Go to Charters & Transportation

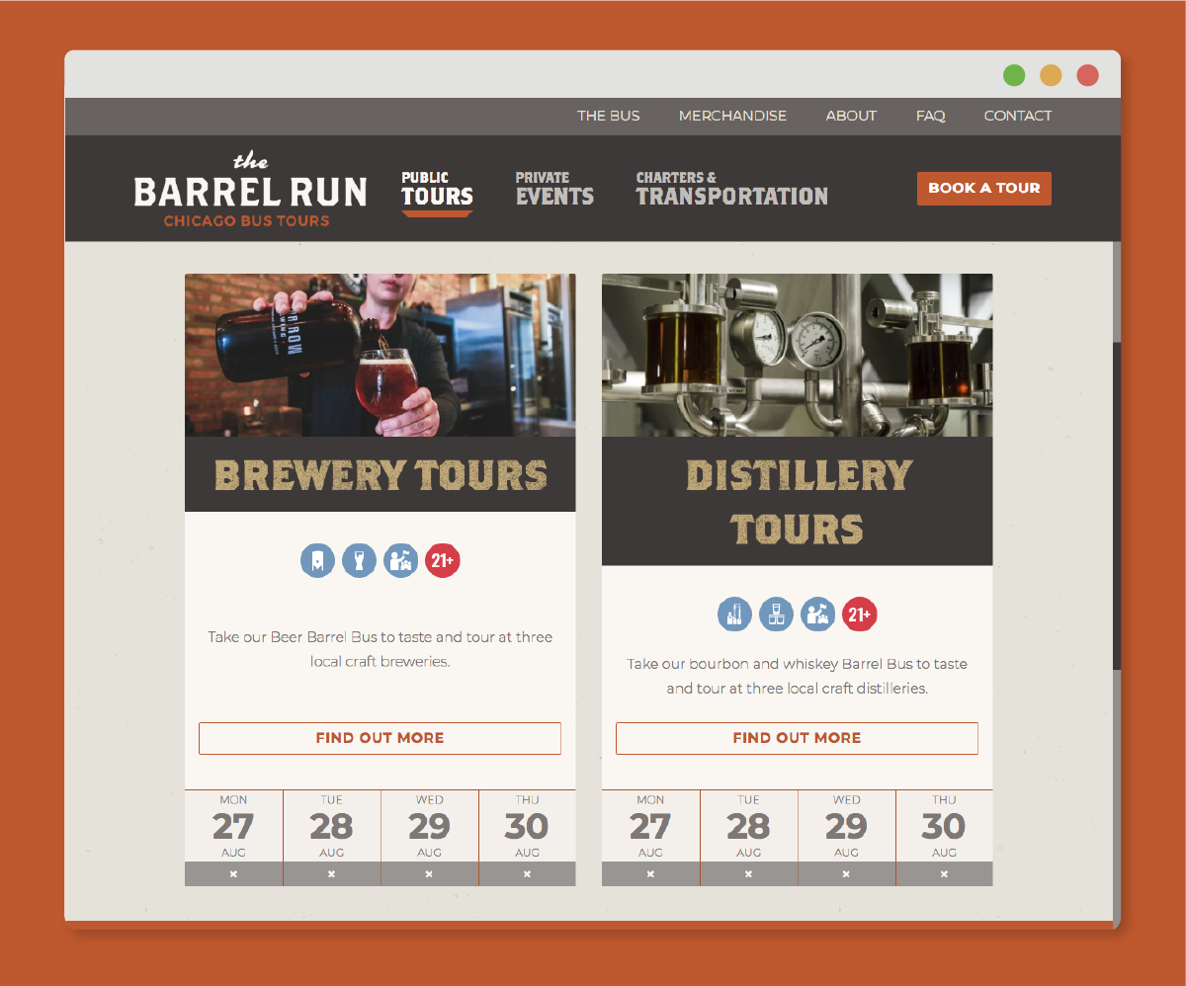[x=731, y=189]
